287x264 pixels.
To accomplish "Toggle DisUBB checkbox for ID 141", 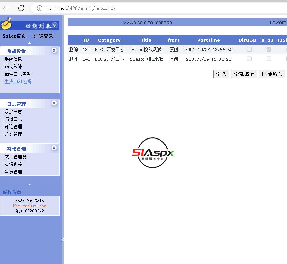I will pos(249,59).
